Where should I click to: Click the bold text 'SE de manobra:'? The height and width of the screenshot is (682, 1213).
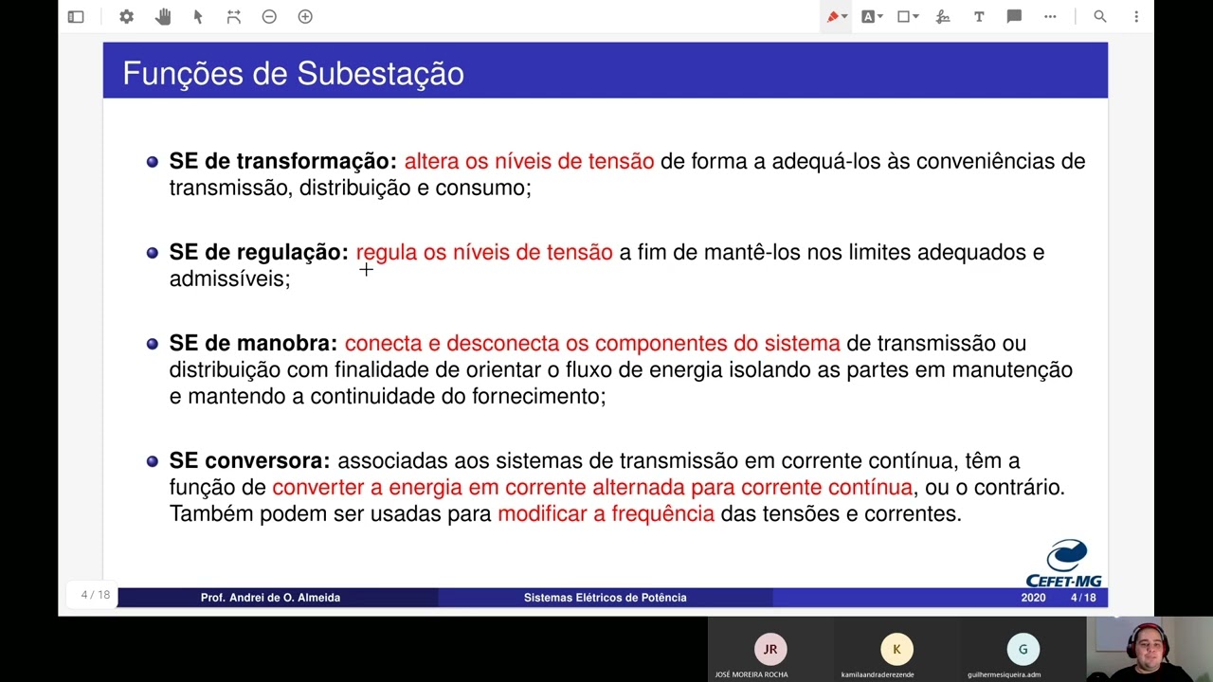pos(253,343)
